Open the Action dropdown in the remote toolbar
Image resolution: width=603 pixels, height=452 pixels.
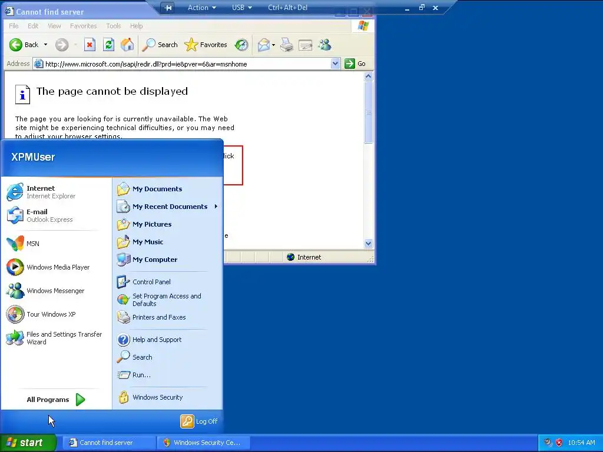201,8
